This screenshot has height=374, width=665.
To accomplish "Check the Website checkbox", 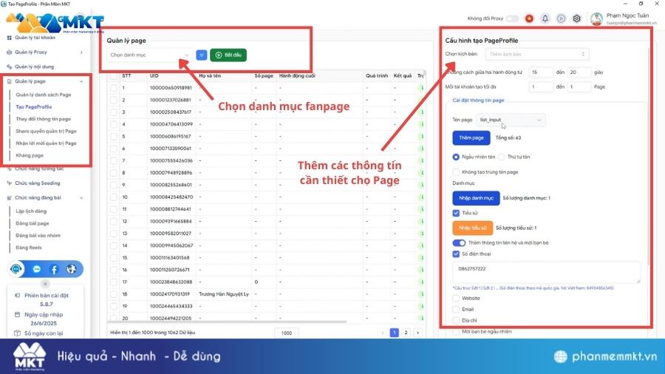I will (456, 299).
